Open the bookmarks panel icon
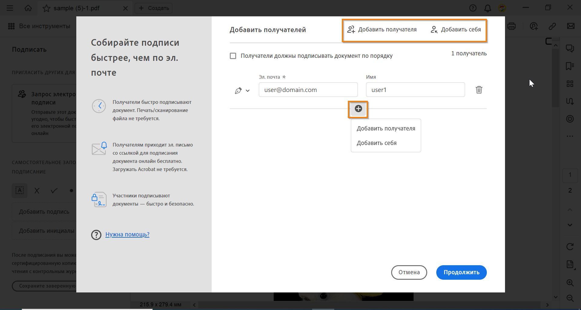Viewport: 581px width, 310px height. 570,65
